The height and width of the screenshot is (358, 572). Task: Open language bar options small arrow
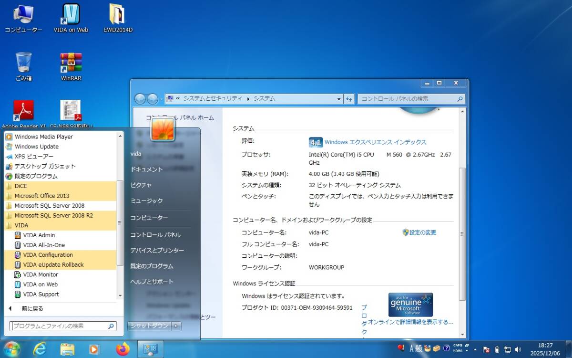[467, 351]
